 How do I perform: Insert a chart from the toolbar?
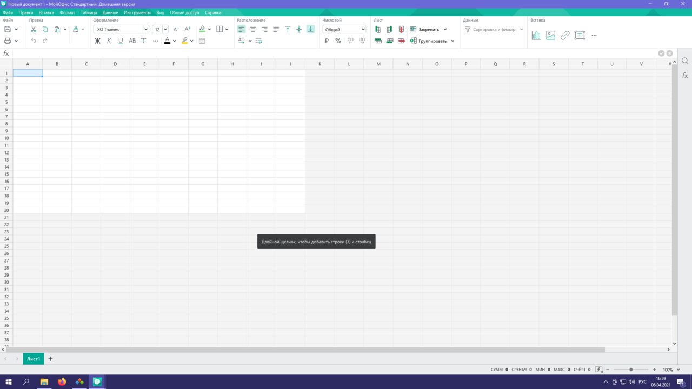pos(536,35)
